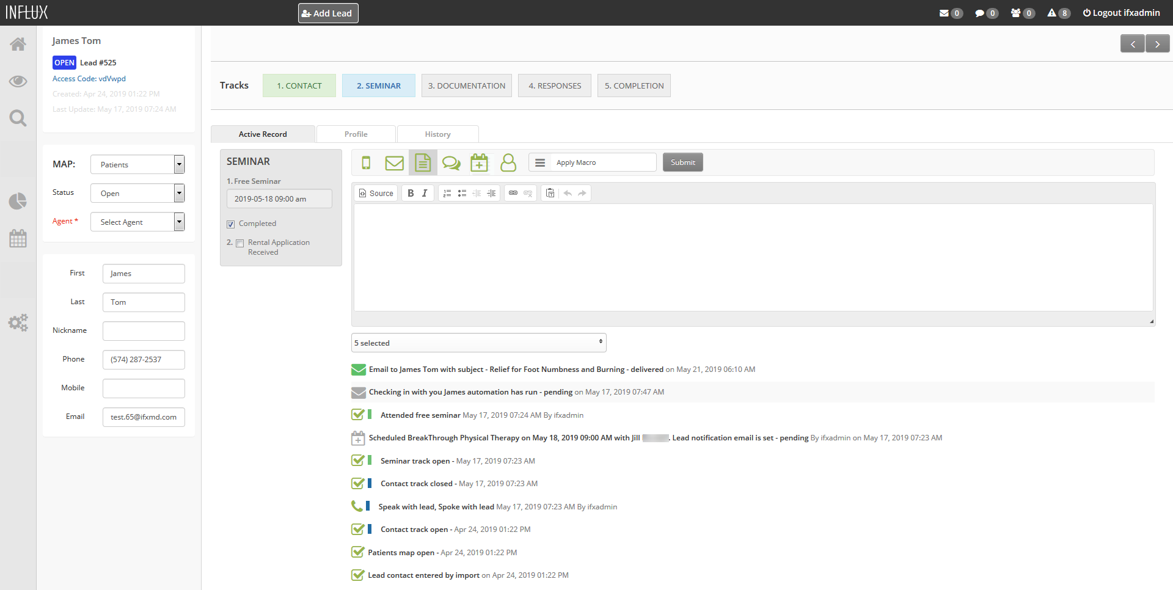Image resolution: width=1173 pixels, height=590 pixels.
Task: Click the schedule appointment calendar icon
Action: [x=480, y=162]
